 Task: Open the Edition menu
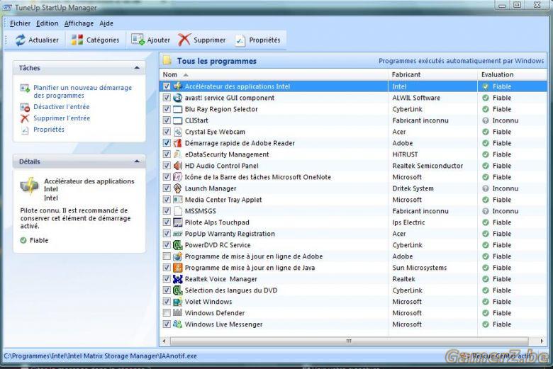coord(48,23)
